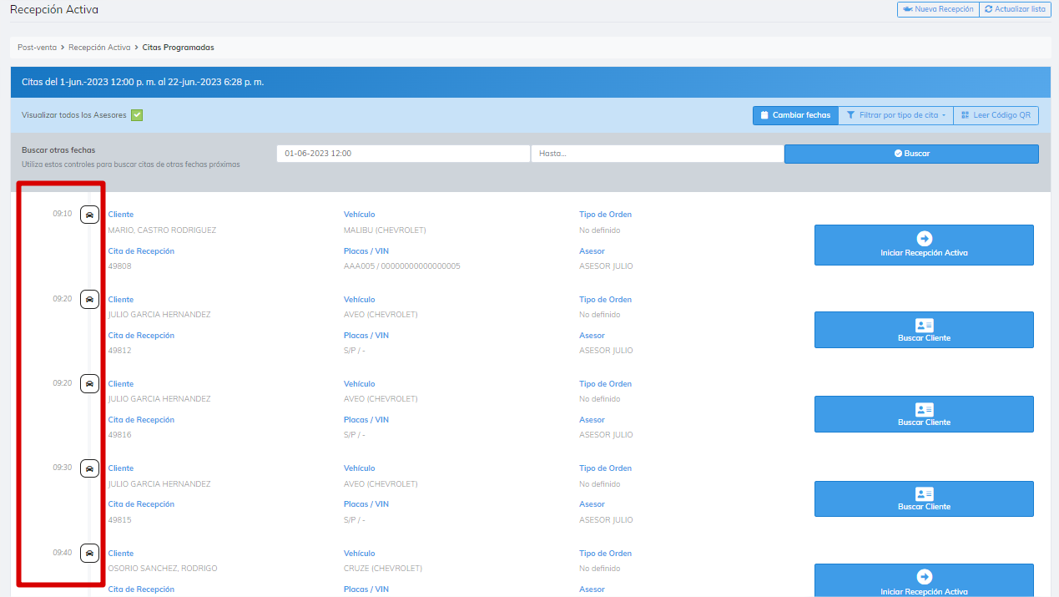The image size is (1059, 597).
Task: Expand Filtrar por tipo de cita dropdown
Action: [x=895, y=115]
